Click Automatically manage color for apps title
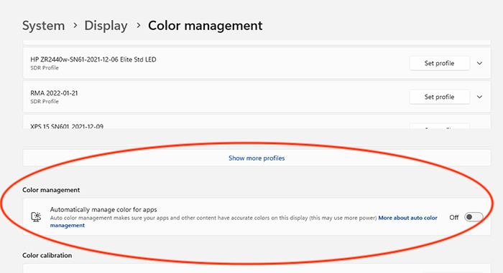The height and width of the screenshot is (273, 503). point(103,210)
